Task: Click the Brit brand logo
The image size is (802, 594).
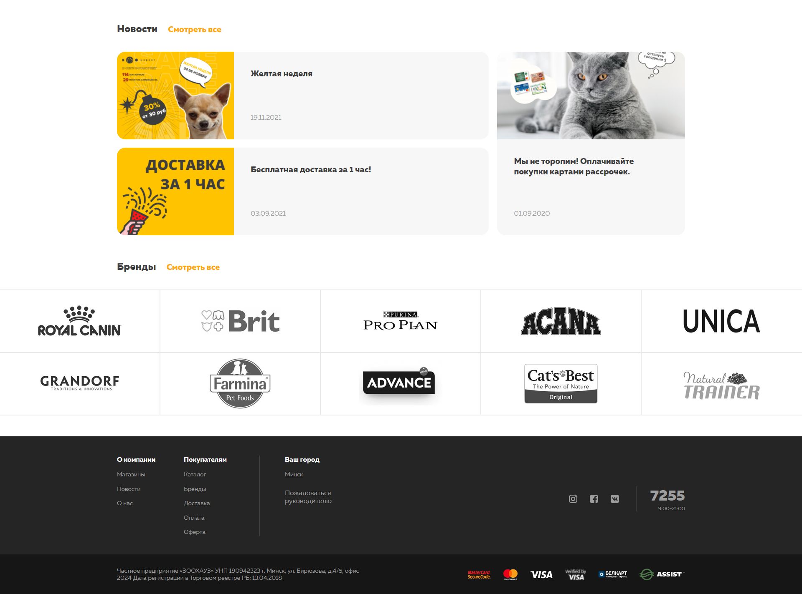Action: (240, 321)
